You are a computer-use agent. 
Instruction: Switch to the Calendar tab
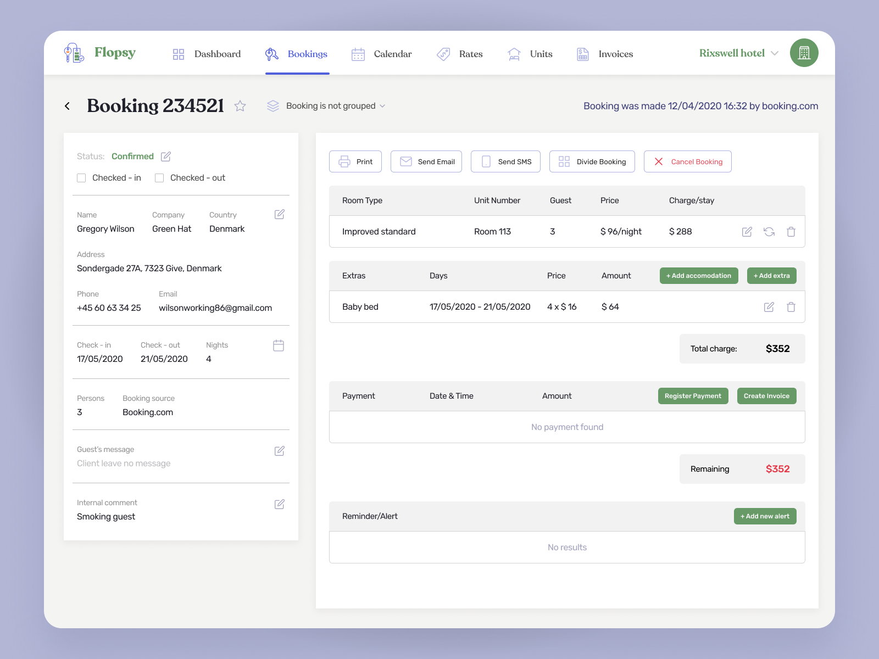click(383, 54)
